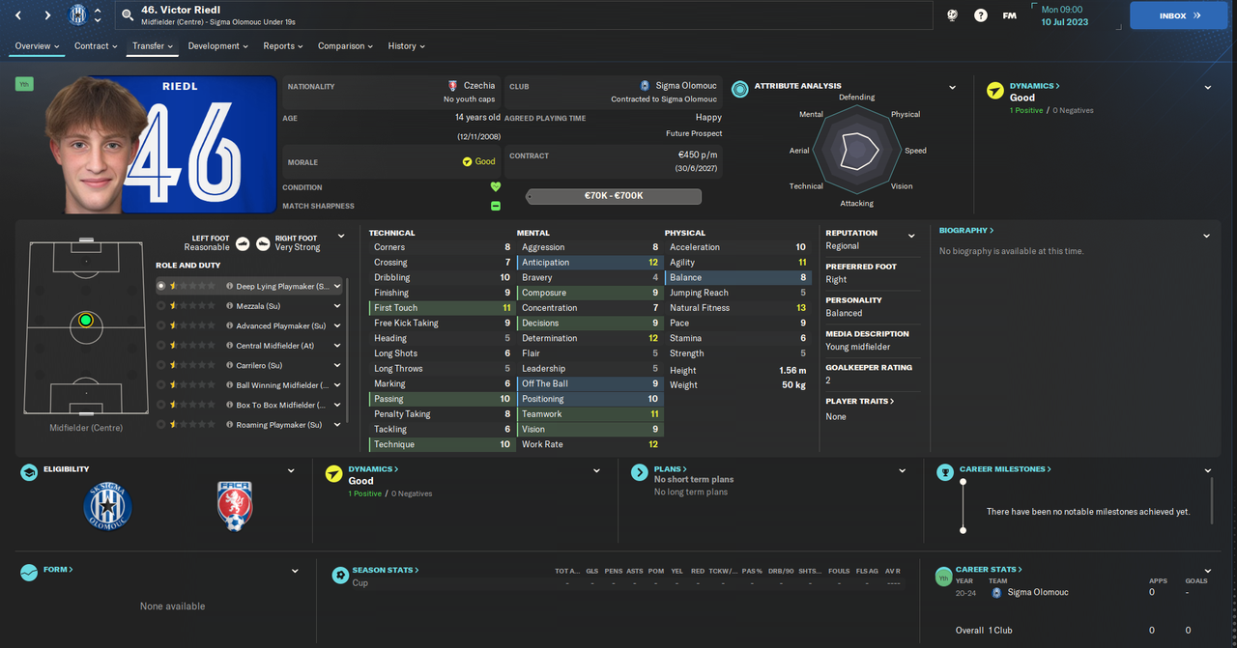Click the Eligibility graduation cap icon

tap(29, 473)
